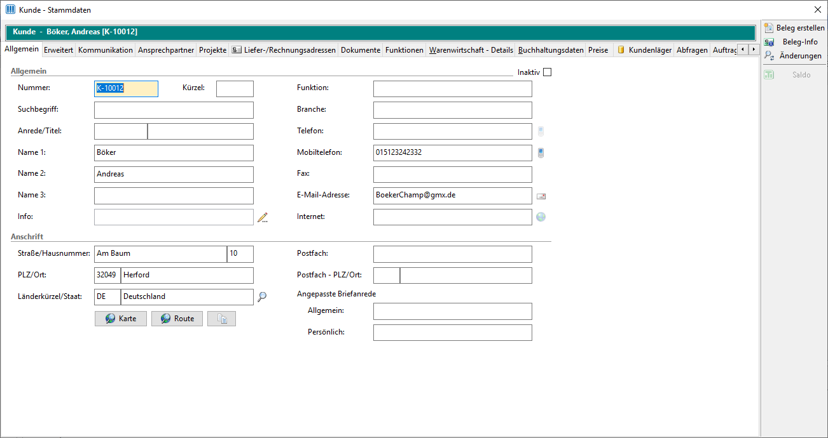Click the Karte button

pos(121,319)
